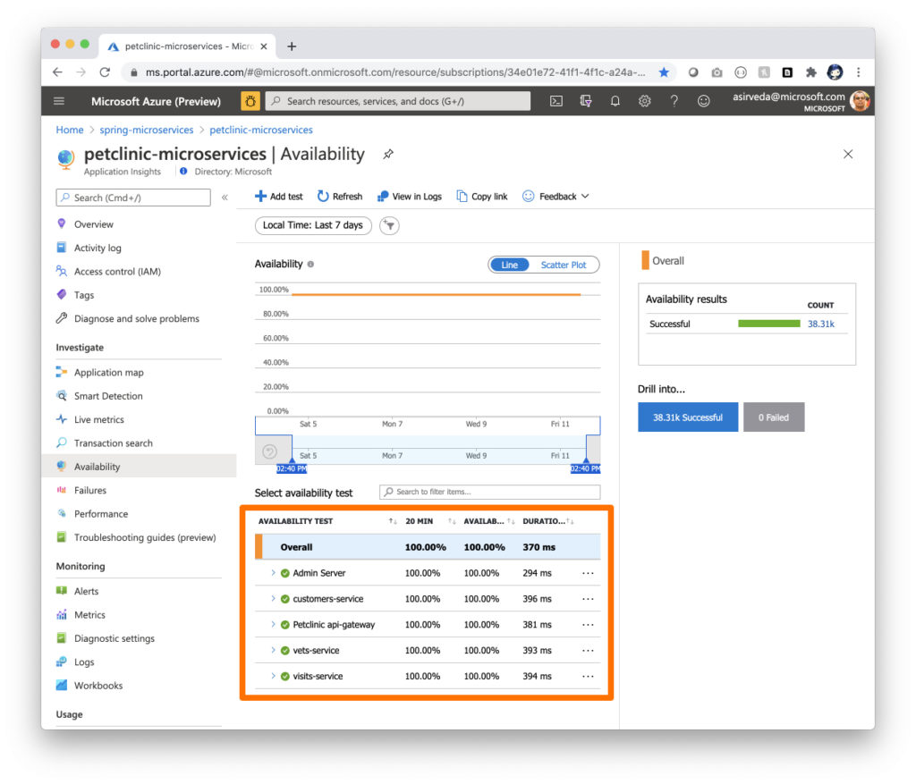Pin the Availability page to dashboard

[387, 154]
